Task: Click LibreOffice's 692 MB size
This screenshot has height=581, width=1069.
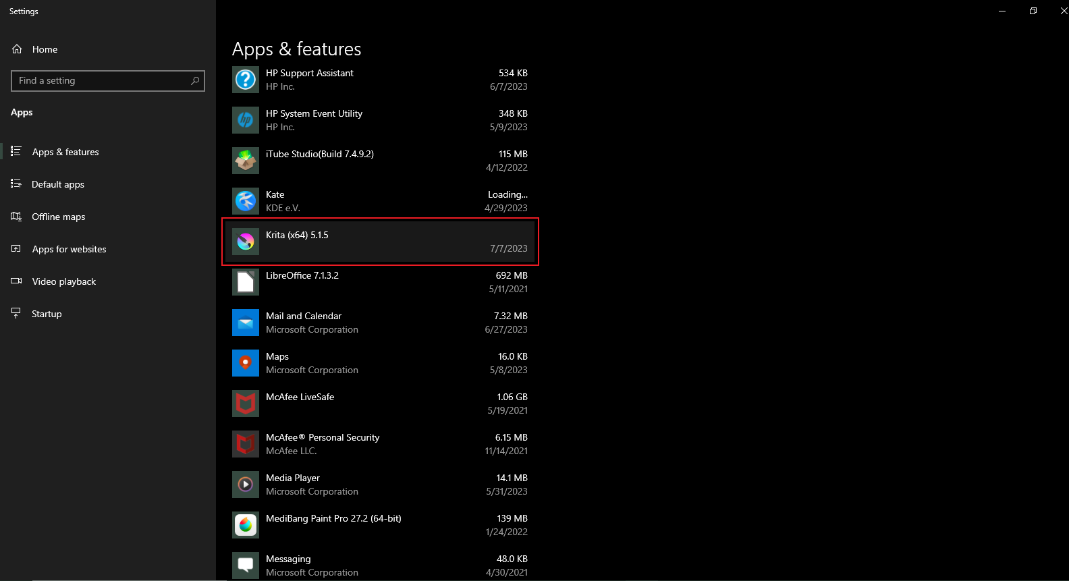Action: click(512, 275)
